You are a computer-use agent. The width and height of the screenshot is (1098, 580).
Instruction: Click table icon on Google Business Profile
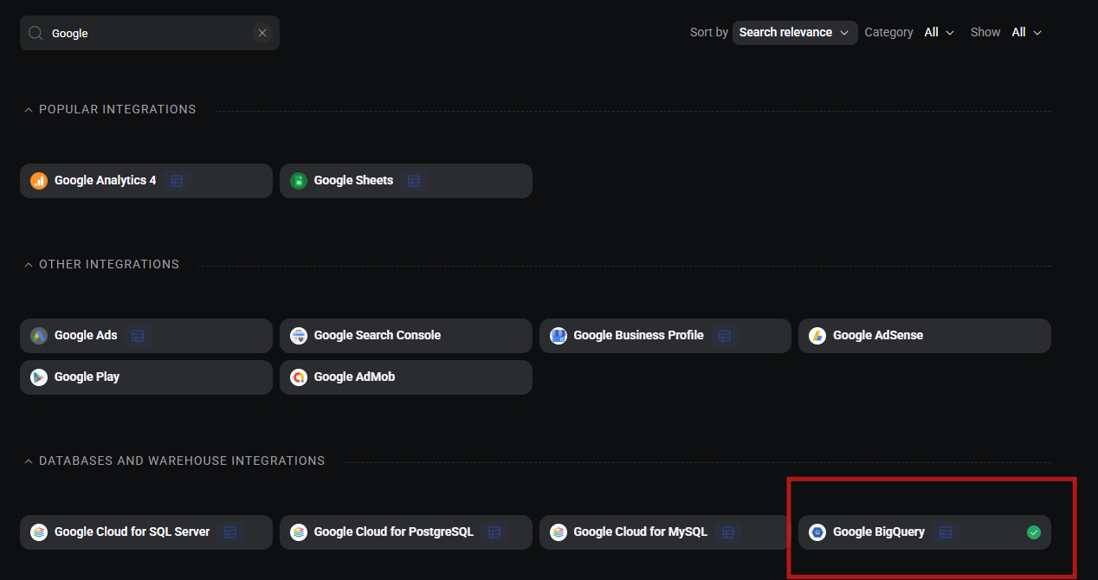(x=726, y=336)
